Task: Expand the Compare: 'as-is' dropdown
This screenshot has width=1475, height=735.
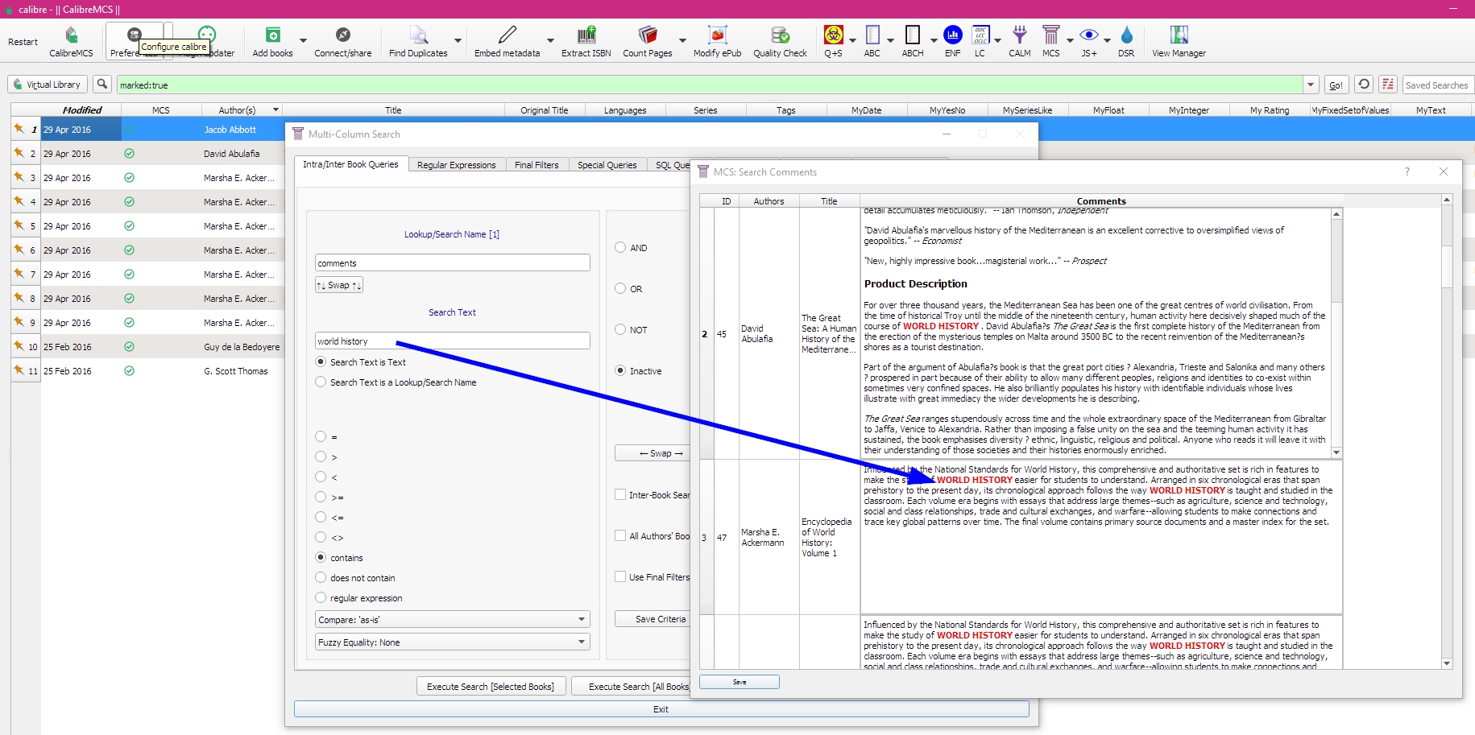Action: [452, 620]
